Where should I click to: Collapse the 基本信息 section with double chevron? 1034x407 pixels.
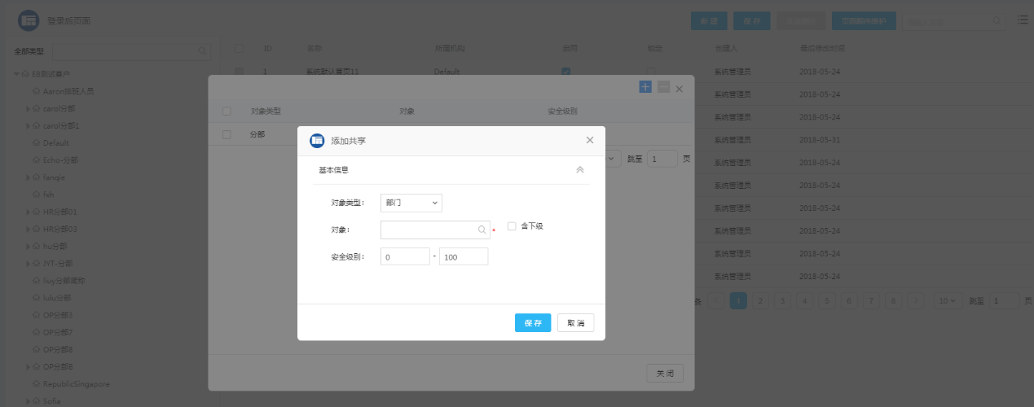579,170
